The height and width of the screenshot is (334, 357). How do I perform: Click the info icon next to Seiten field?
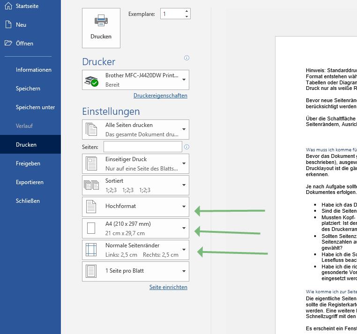(186, 147)
